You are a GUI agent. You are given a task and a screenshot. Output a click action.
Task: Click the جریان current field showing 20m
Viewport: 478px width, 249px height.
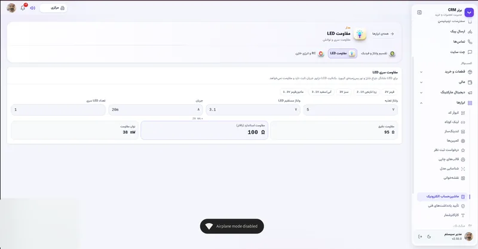[156, 110]
